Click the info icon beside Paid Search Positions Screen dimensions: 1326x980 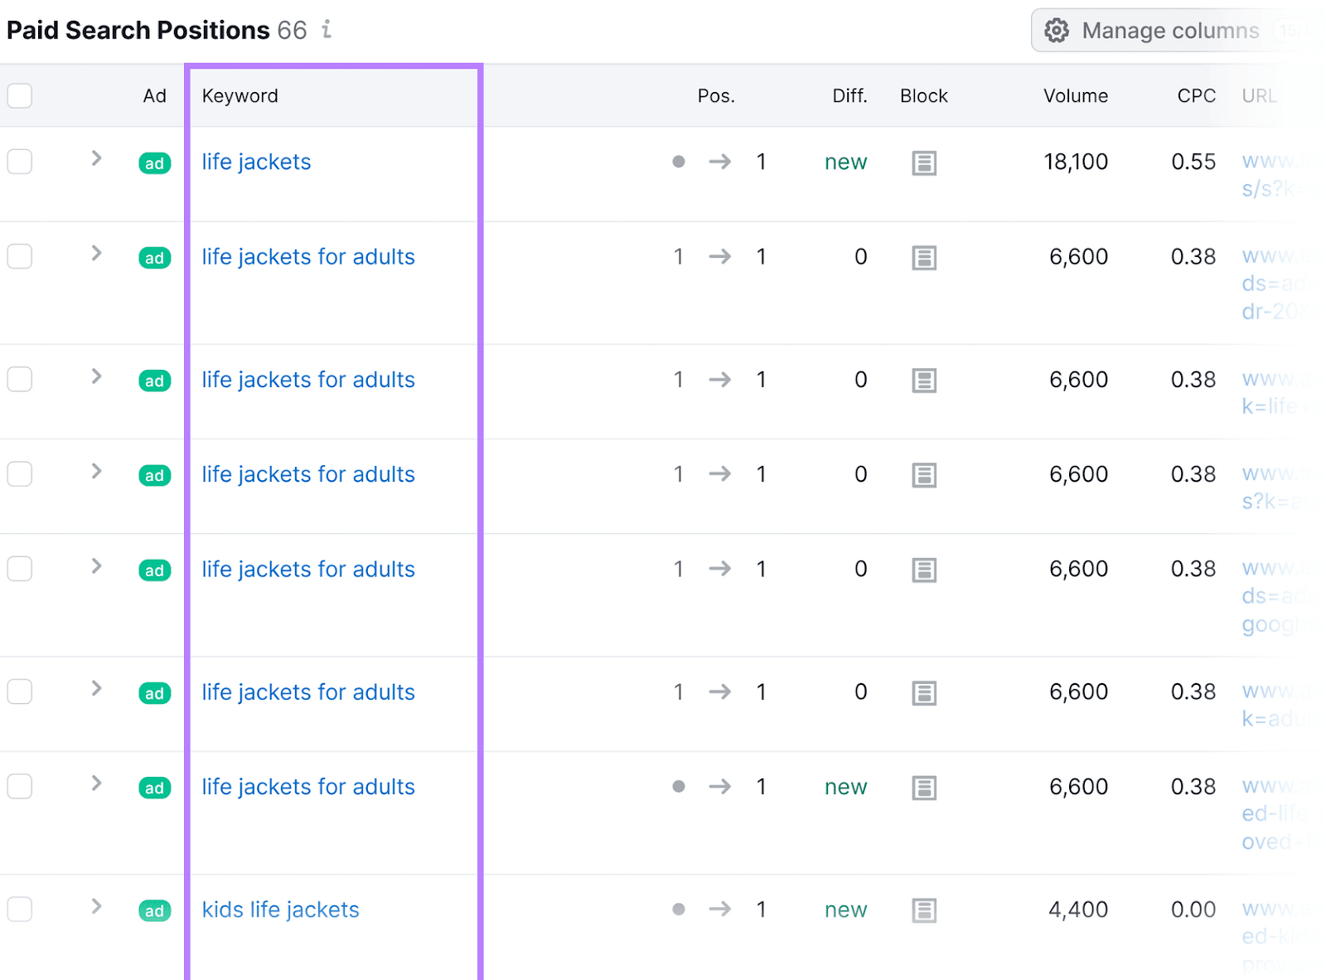click(327, 30)
